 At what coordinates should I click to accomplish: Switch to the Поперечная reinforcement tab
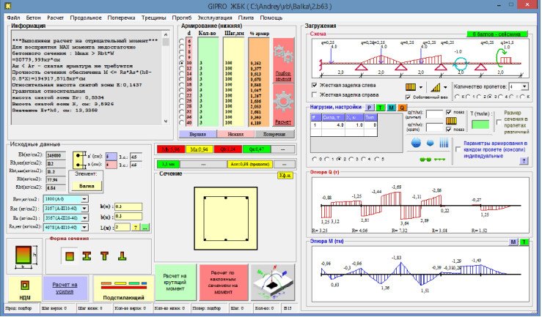click(274, 134)
